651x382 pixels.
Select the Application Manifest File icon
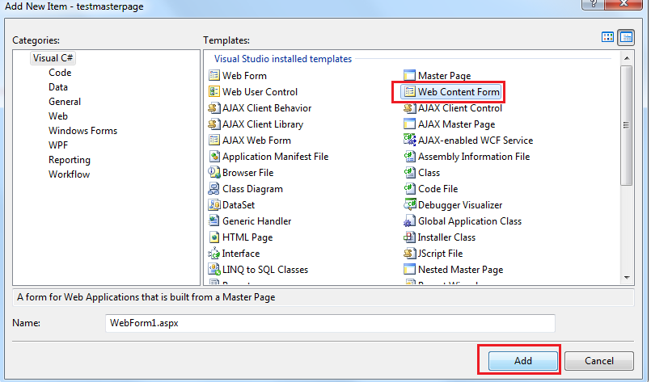(x=214, y=157)
